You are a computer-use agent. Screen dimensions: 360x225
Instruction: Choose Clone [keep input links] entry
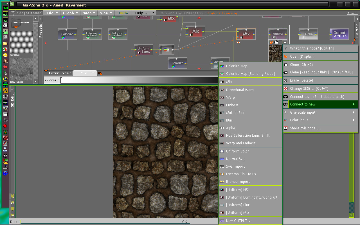[320, 72]
